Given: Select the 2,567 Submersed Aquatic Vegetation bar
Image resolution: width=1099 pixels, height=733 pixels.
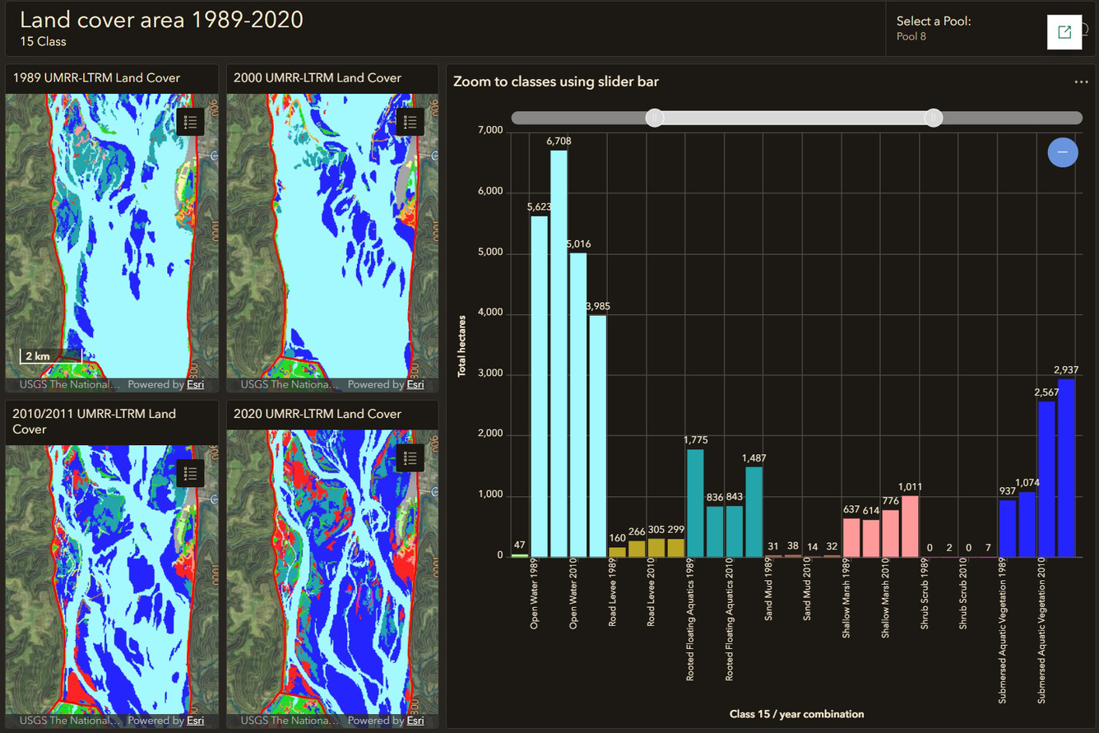Looking at the screenshot, I should (x=1046, y=480).
